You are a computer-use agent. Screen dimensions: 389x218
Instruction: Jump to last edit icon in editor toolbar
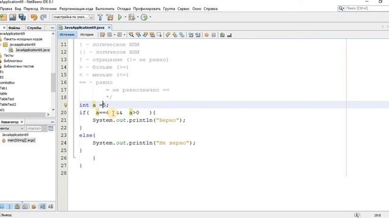pyautogui.click(x=103, y=35)
